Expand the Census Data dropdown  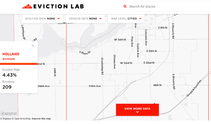(85, 19)
